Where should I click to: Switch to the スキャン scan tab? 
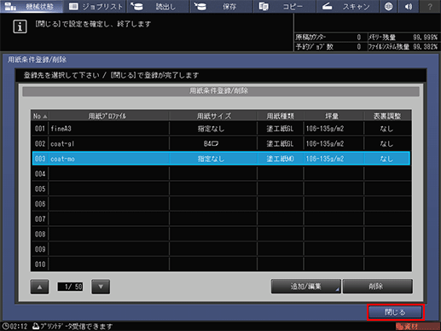coord(347,6)
